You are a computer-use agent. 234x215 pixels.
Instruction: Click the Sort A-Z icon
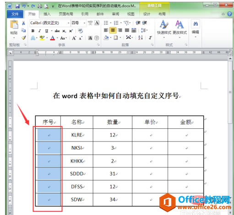141,37
